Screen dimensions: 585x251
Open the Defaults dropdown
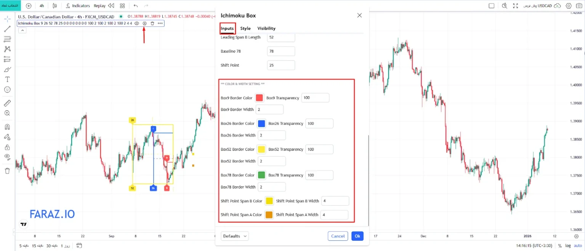pos(234,236)
